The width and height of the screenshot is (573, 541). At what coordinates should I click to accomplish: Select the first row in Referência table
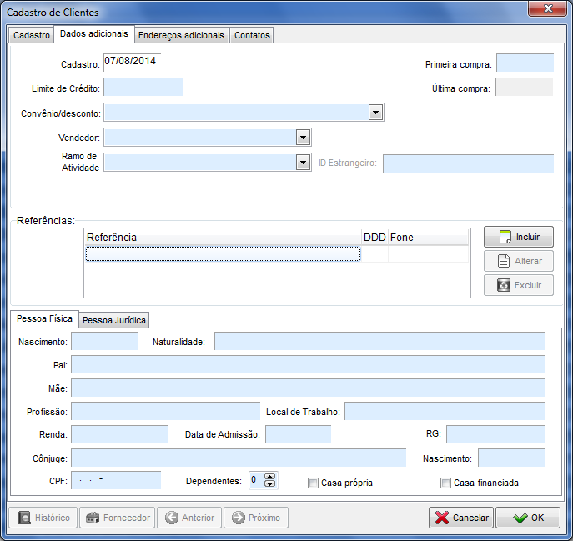pos(223,253)
